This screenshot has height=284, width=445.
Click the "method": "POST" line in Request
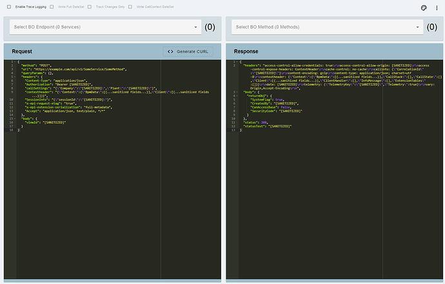click(36, 66)
